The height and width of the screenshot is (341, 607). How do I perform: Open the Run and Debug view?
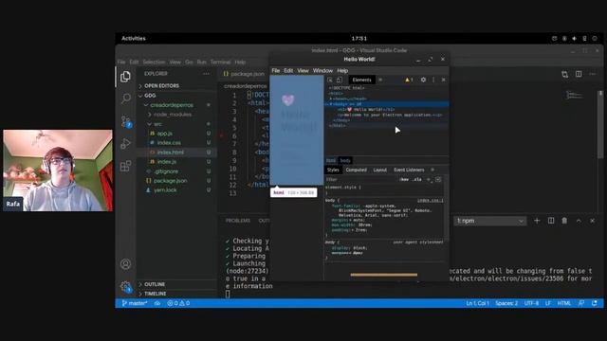click(x=125, y=144)
